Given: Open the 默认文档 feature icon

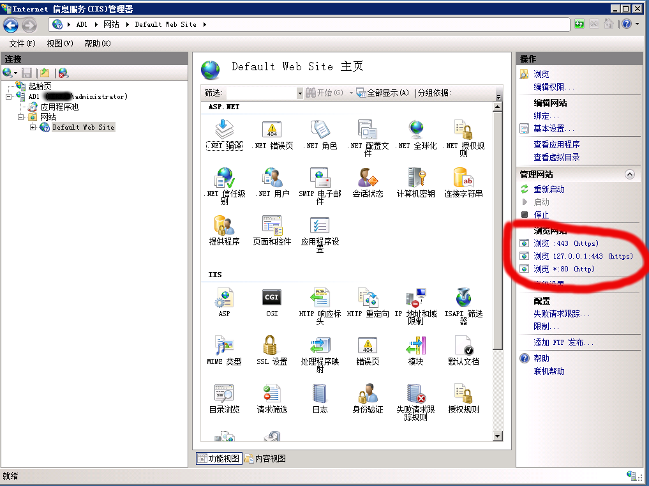Looking at the screenshot, I should coord(463,347).
